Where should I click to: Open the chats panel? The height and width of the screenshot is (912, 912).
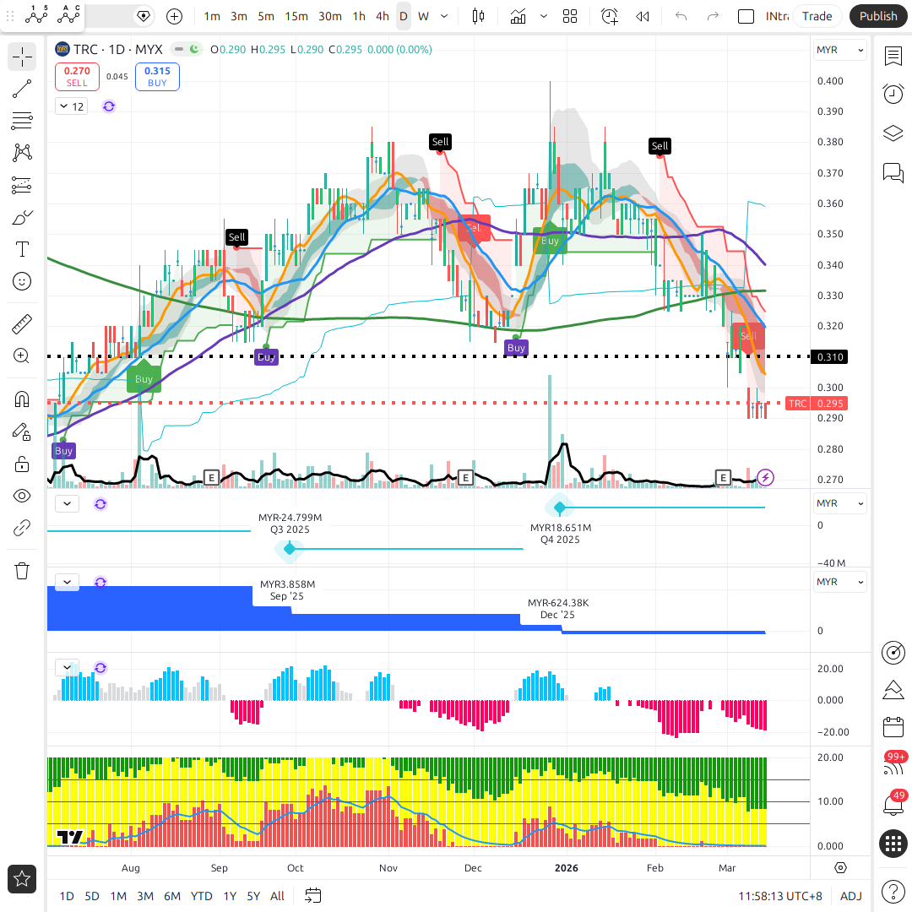pos(893,172)
